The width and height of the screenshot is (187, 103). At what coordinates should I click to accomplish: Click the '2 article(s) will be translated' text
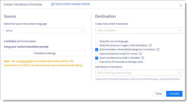tap(20, 41)
